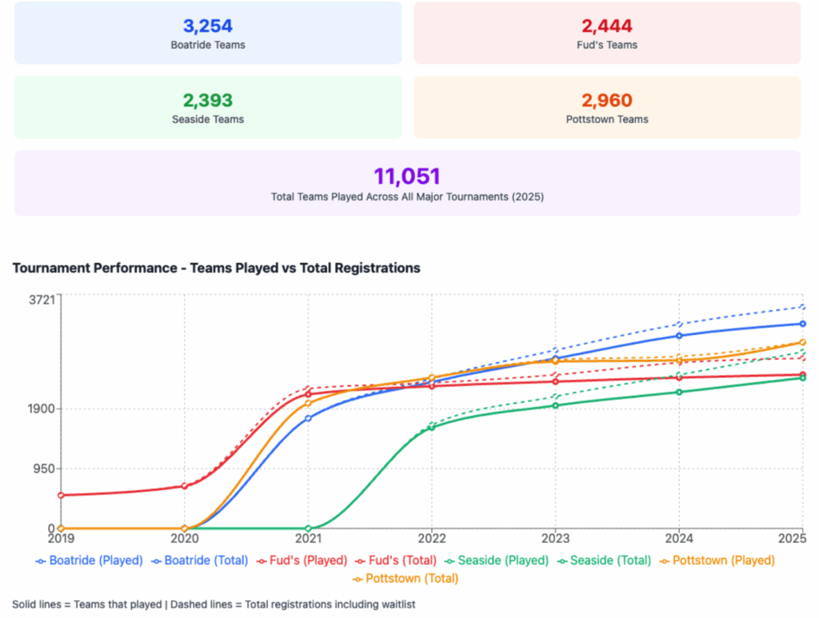This screenshot has height=618, width=819.
Task: Select the red Fud's 2019 data point
Action: 61,495
